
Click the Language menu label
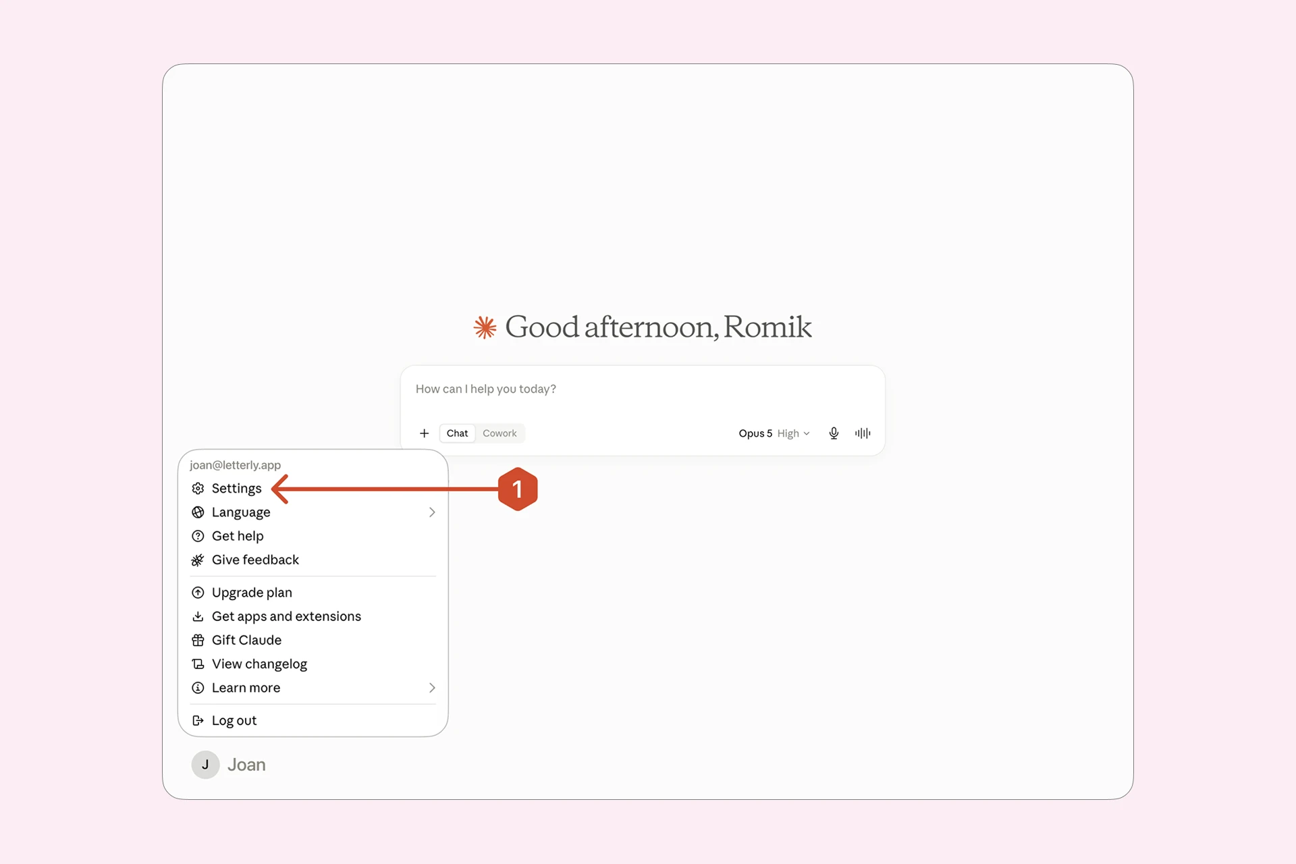pos(241,512)
